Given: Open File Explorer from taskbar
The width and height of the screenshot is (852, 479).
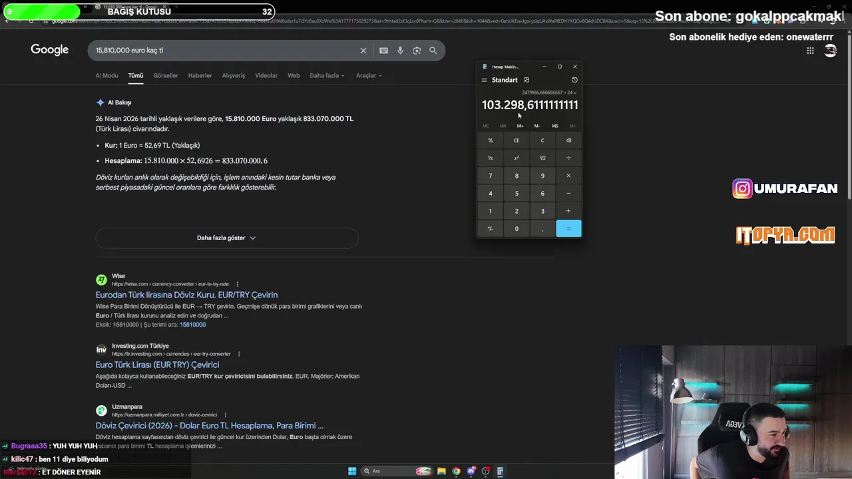Looking at the screenshot, I should [441, 471].
